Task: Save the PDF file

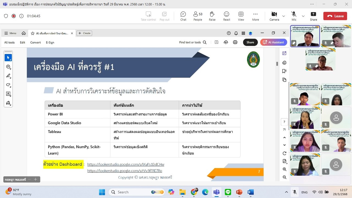Action: click(x=216, y=42)
